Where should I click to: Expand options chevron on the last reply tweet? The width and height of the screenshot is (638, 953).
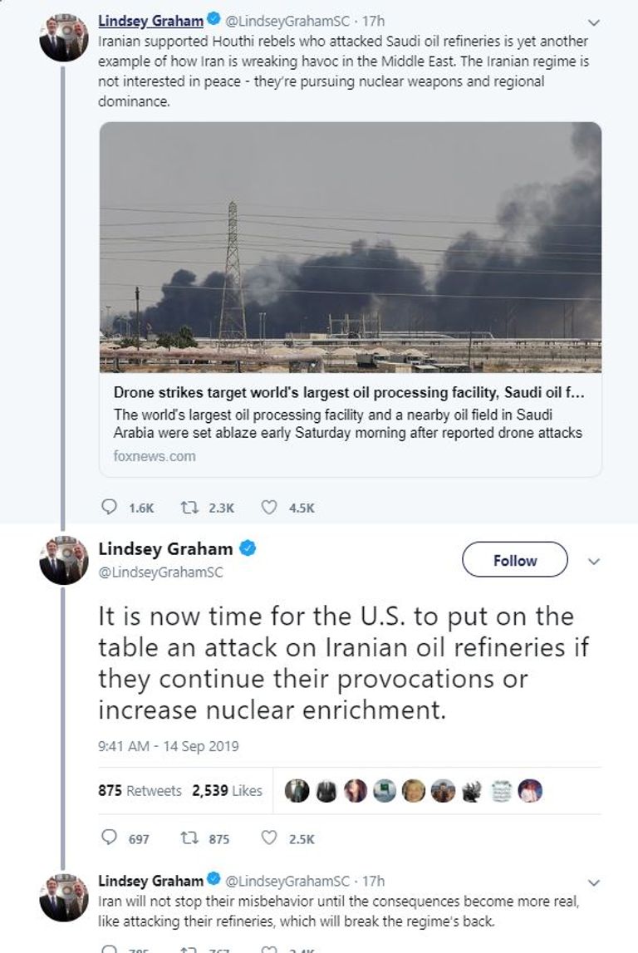(x=593, y=882)
